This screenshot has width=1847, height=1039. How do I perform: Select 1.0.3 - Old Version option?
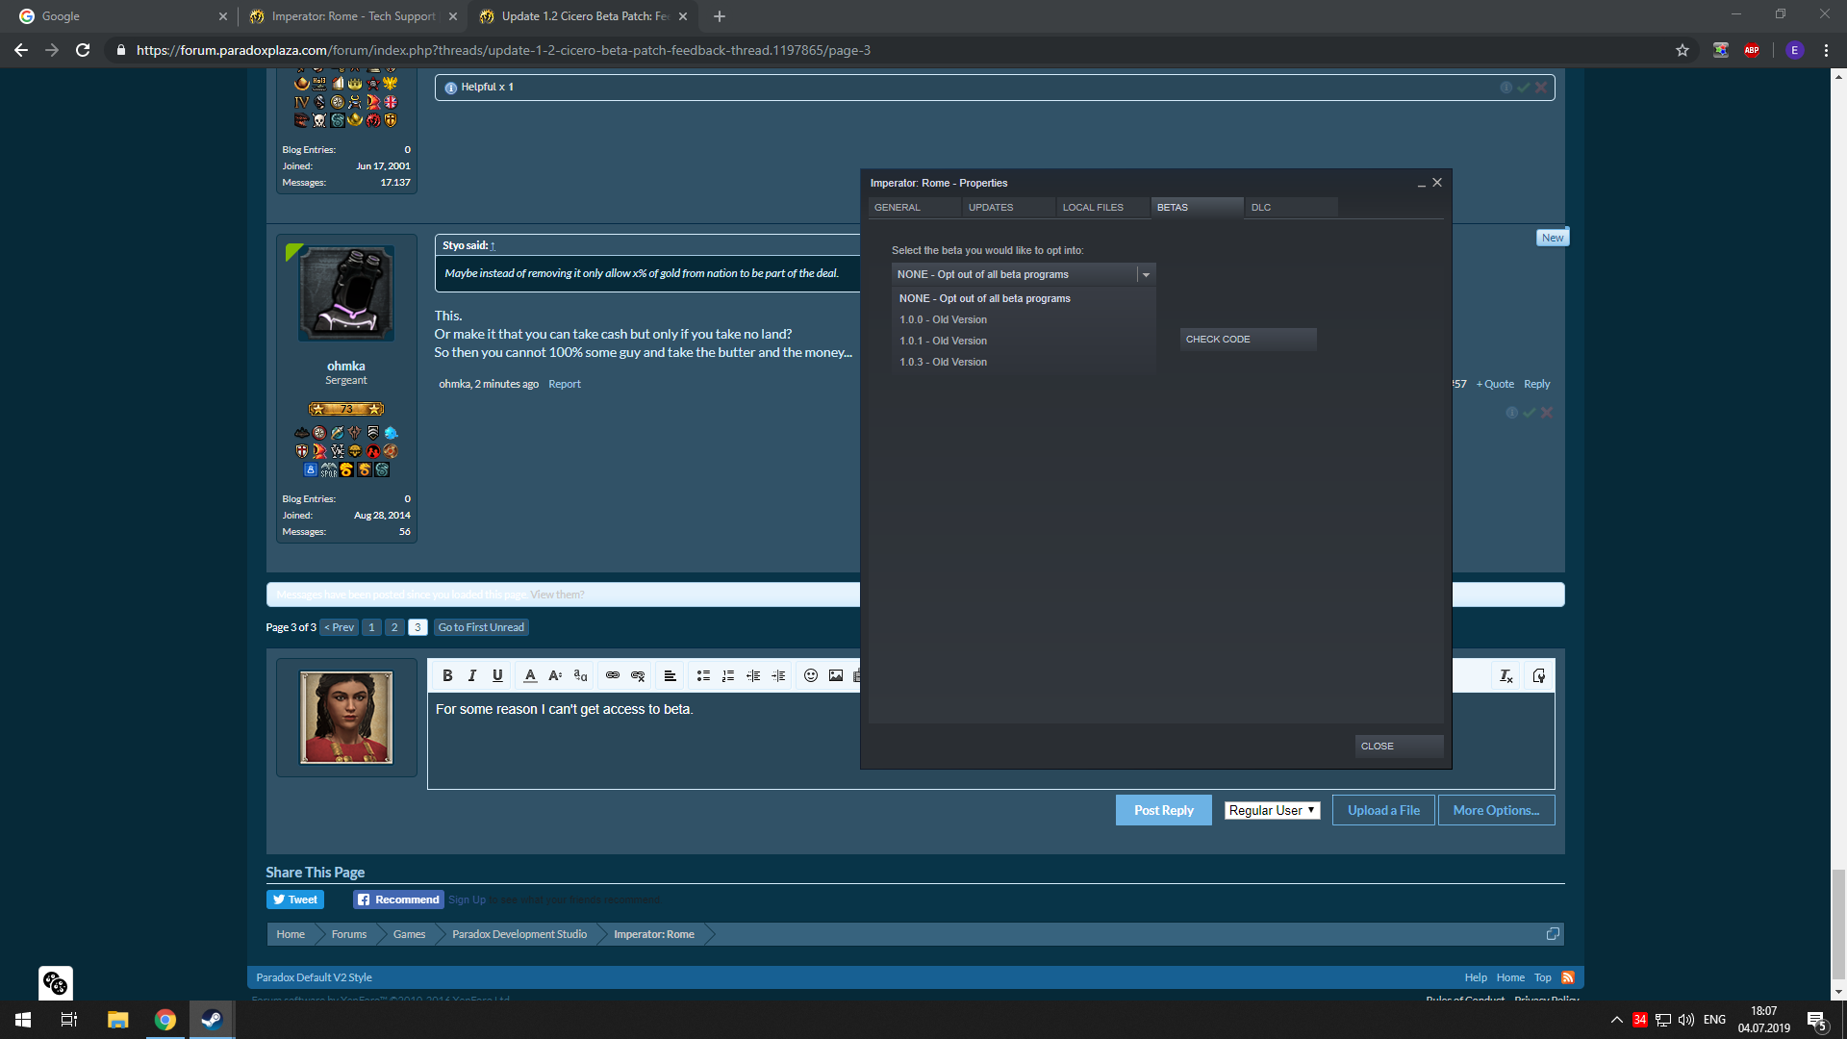click(x=943, y=362)
